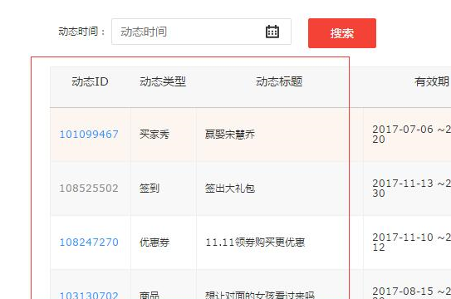Click the 动态时间： field label
The height and width of the screenshot is (299, 451).
click(x=82, y=32)
